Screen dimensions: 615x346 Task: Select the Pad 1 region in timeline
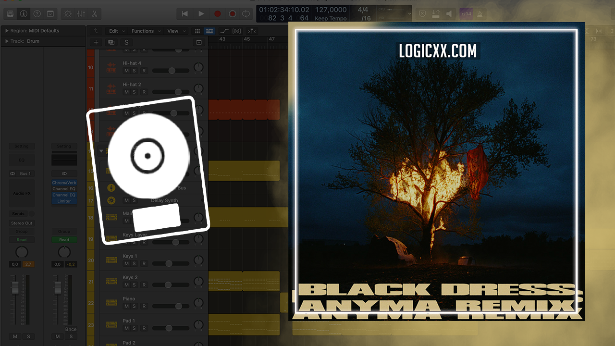point(244,324)
